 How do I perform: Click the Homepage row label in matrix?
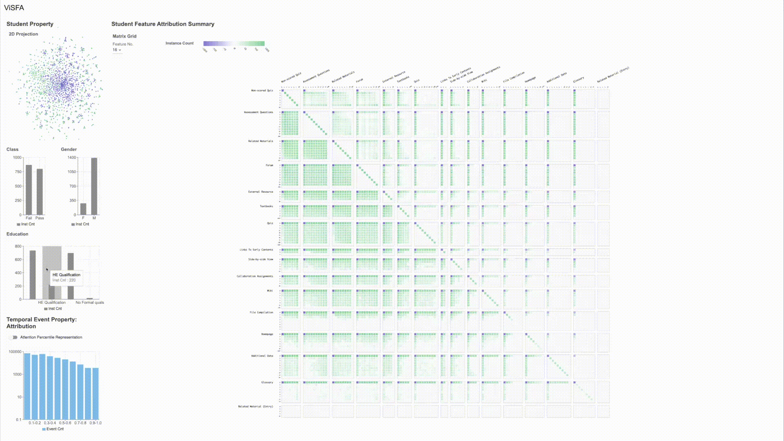267,334
